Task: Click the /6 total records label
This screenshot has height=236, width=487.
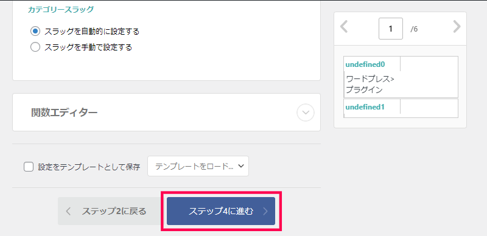Action: 414,29
